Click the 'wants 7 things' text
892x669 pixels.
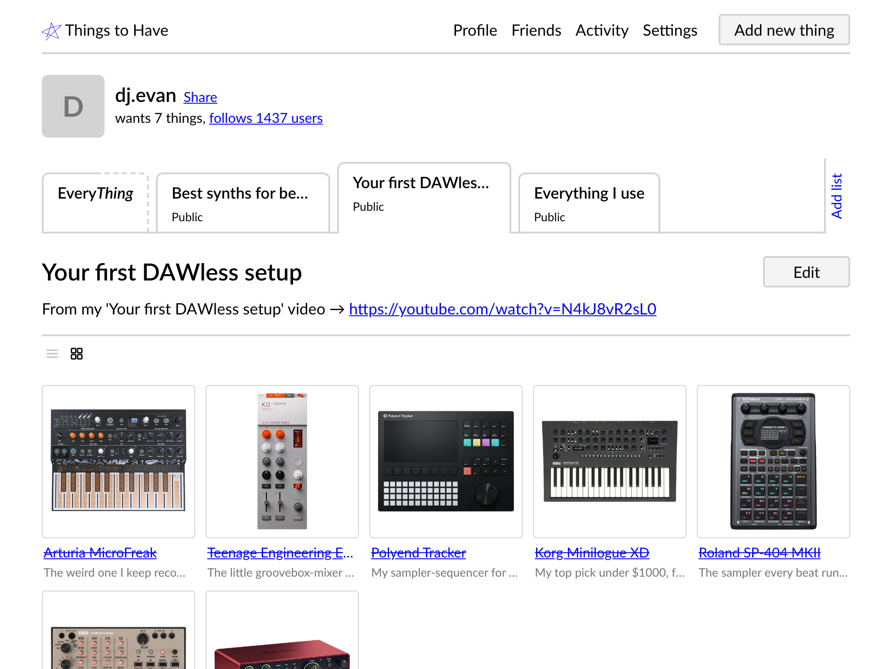(x=159, y=118)
